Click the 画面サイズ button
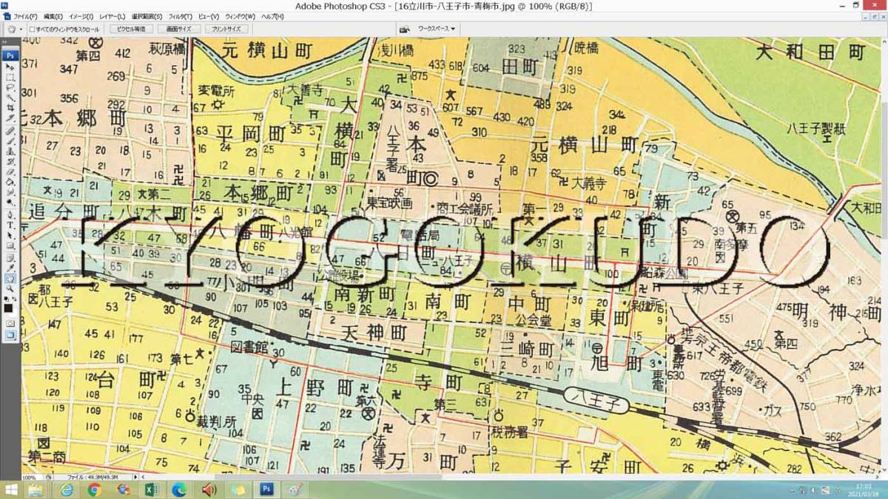The height and width of the screenshot is (499, 888). [178, 29]
